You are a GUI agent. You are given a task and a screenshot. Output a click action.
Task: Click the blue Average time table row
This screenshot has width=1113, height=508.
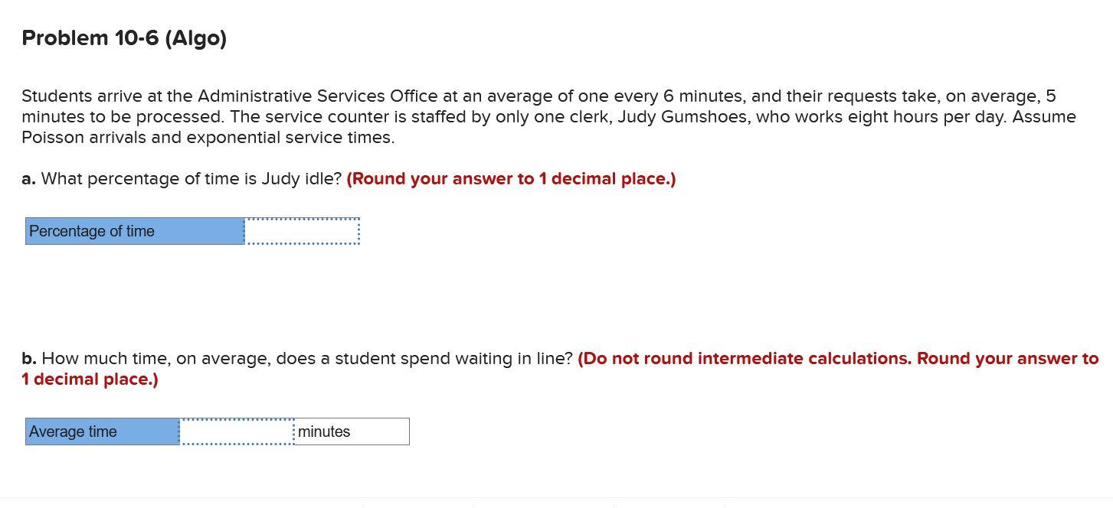[x=101, y=431]
